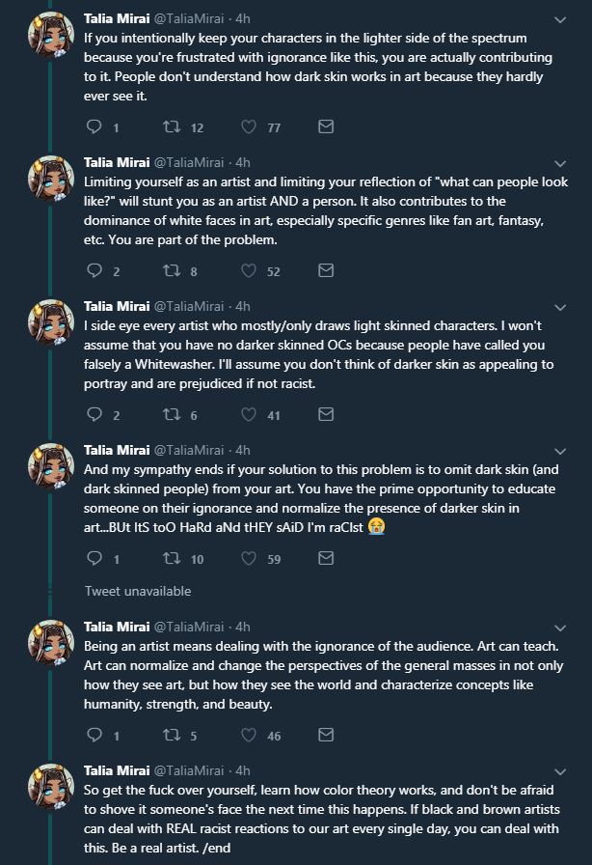
Task: Open the avatar thumbnail of the last tweet
Action: 51,786
